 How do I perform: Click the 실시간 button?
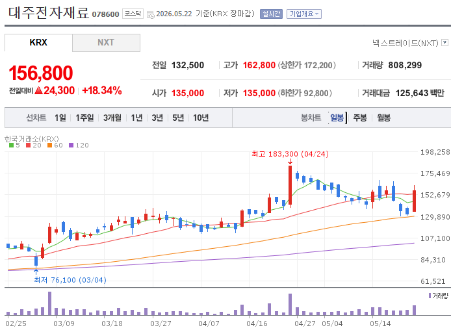coord(271,14)
